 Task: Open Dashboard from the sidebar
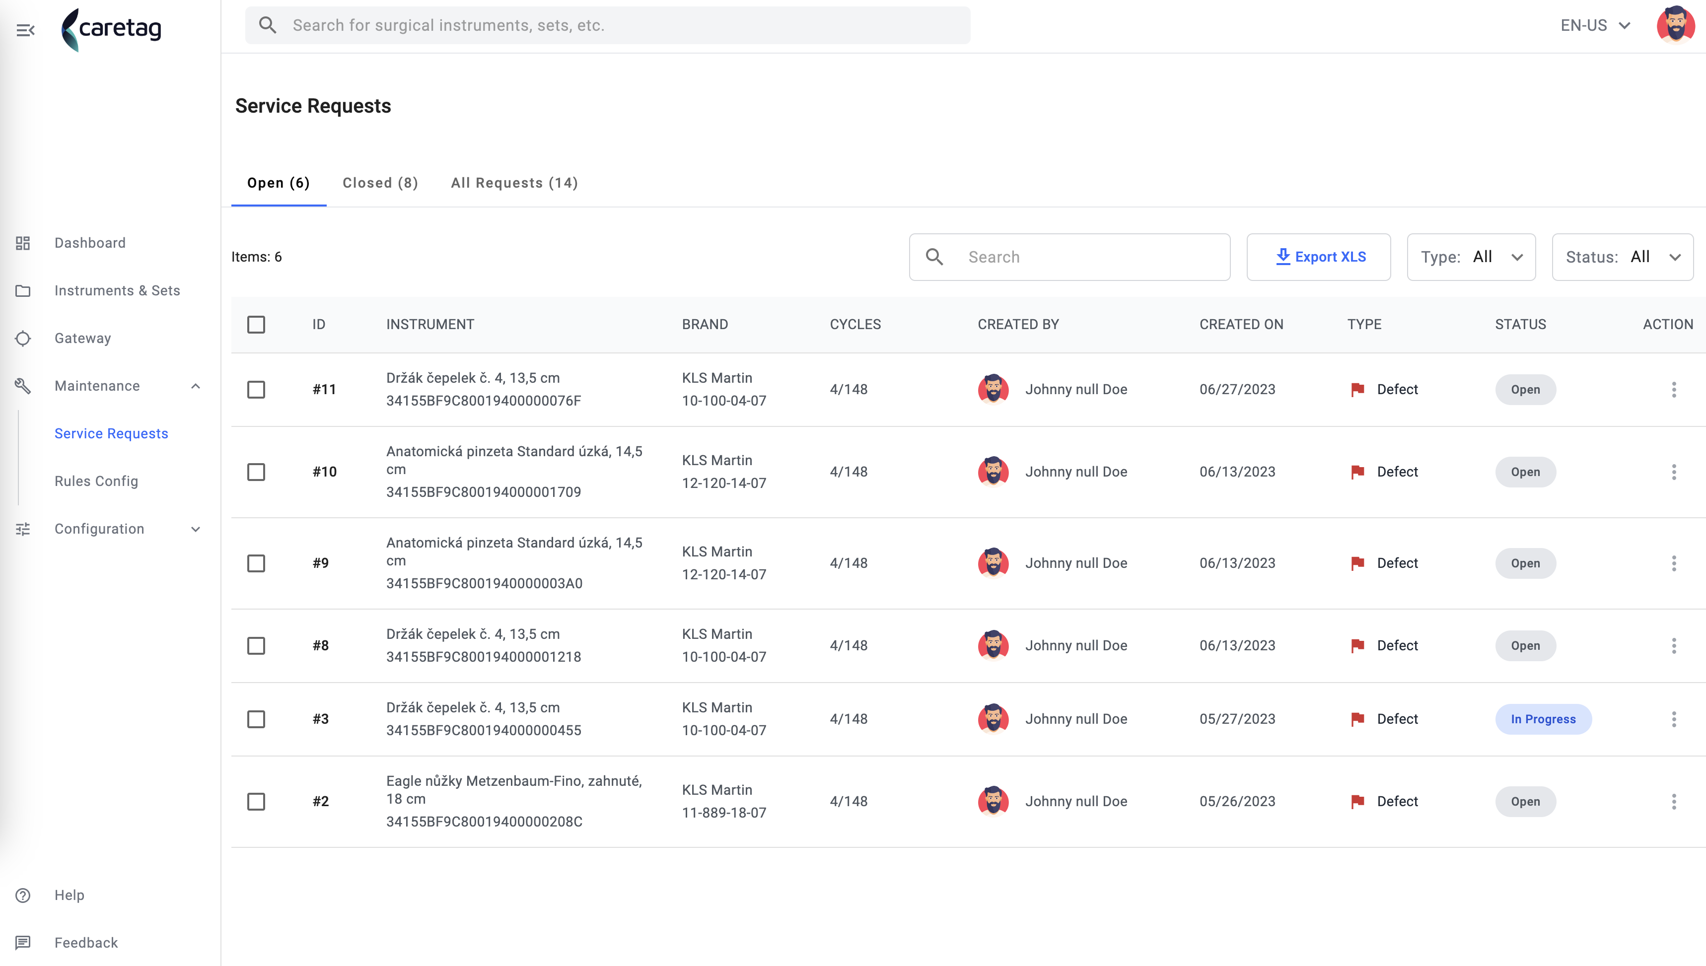point(90,243)
